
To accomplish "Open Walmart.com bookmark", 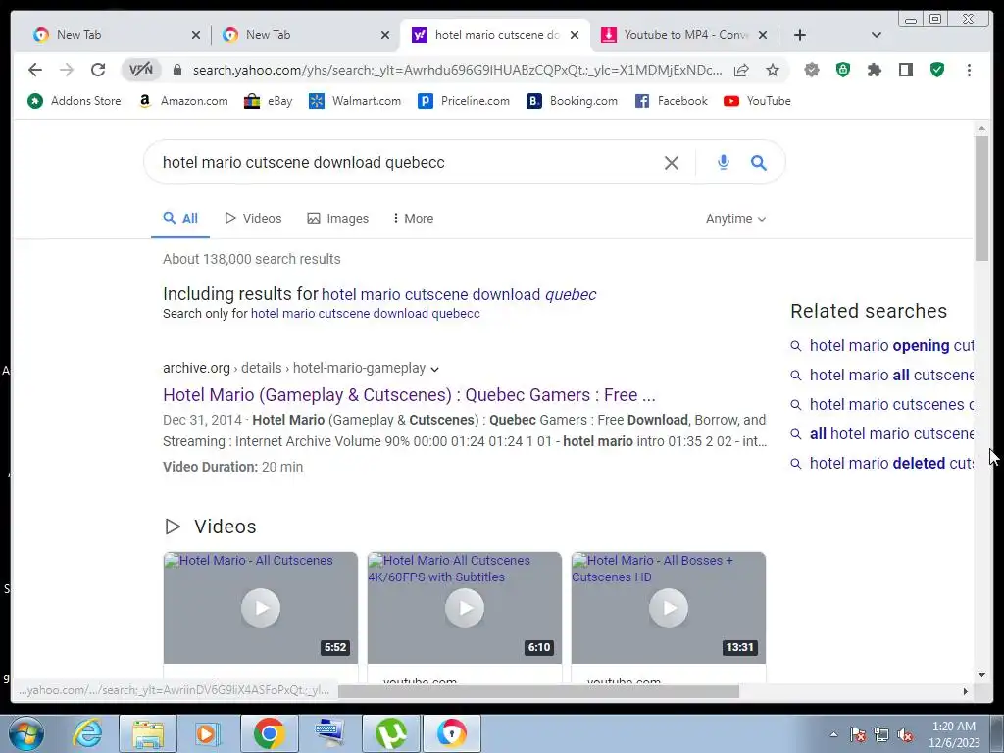I will coord(355,101).
